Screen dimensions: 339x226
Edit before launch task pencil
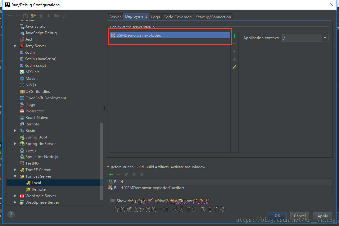(126, 174)
